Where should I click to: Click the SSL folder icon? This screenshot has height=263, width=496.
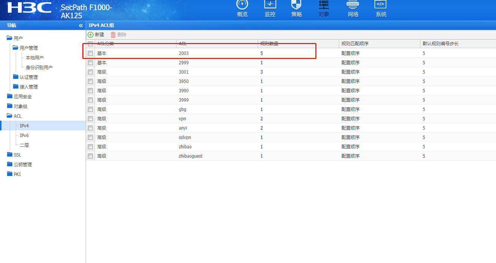[9, 154]
